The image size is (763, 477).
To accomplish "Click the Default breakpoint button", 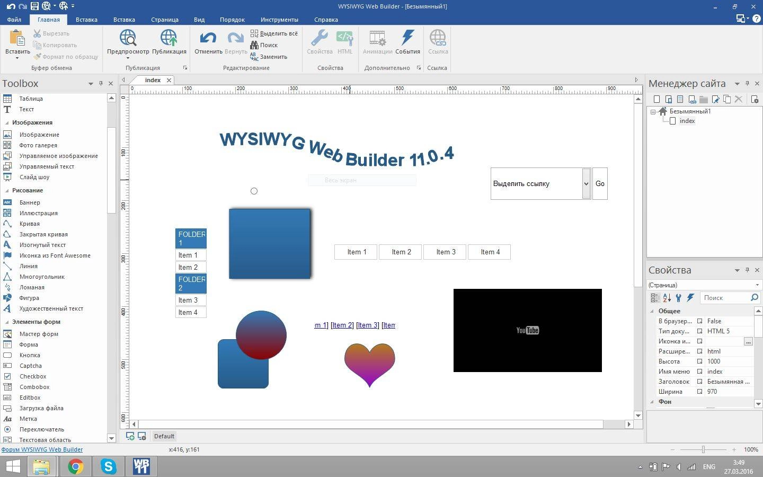I will pos(164,436).
